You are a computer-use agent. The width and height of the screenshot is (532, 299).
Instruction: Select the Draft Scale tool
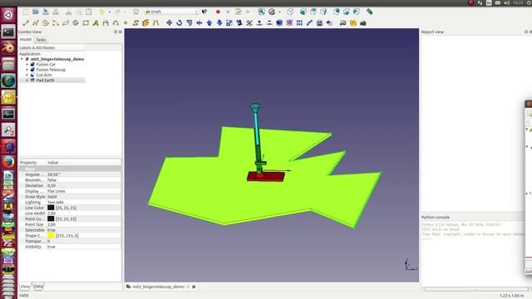pyautogui.click(x=229, y=23)
